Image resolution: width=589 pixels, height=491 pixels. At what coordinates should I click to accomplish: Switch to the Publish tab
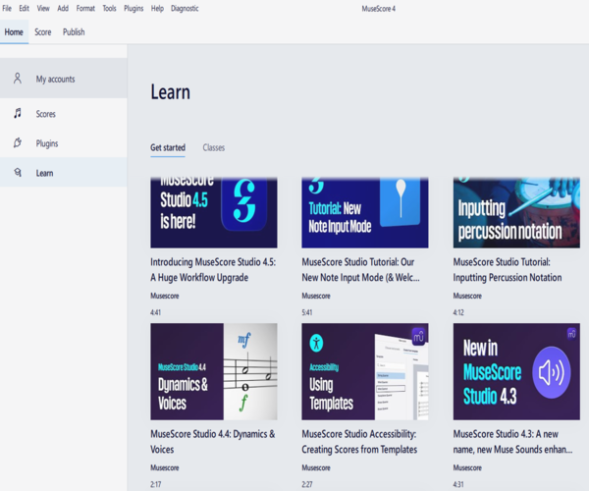(x=74, y=31)
